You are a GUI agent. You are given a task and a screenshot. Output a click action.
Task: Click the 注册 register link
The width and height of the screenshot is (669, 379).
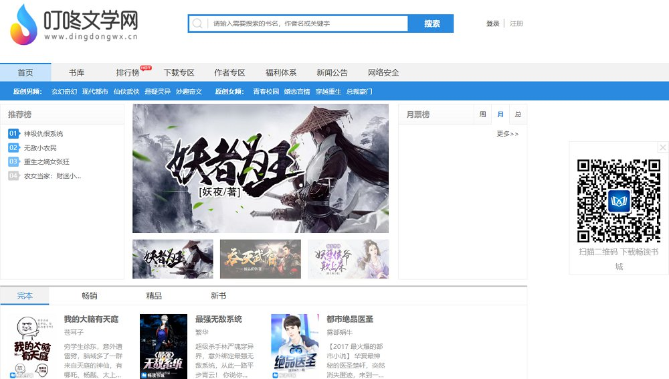[516, 23]
